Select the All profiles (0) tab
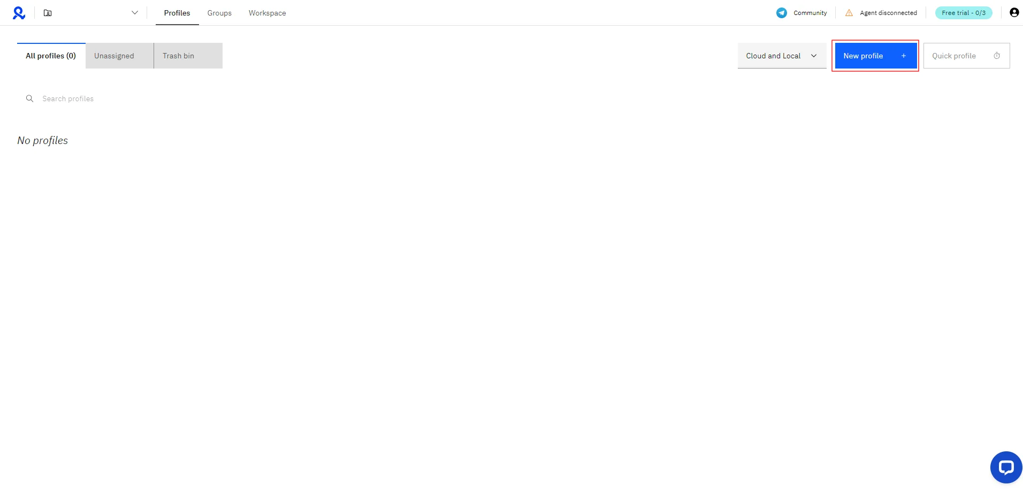This screenshot has width=1023, height=492. 51,56
